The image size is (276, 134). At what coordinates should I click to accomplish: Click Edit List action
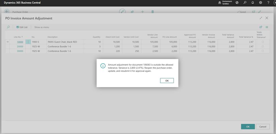click(22, 27)
